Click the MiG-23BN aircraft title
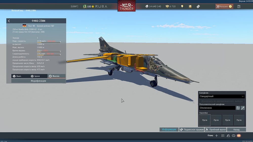 (x=38, y=21)
